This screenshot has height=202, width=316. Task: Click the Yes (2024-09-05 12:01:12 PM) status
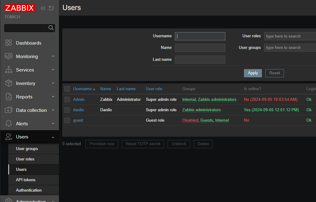tap(271, 110)
